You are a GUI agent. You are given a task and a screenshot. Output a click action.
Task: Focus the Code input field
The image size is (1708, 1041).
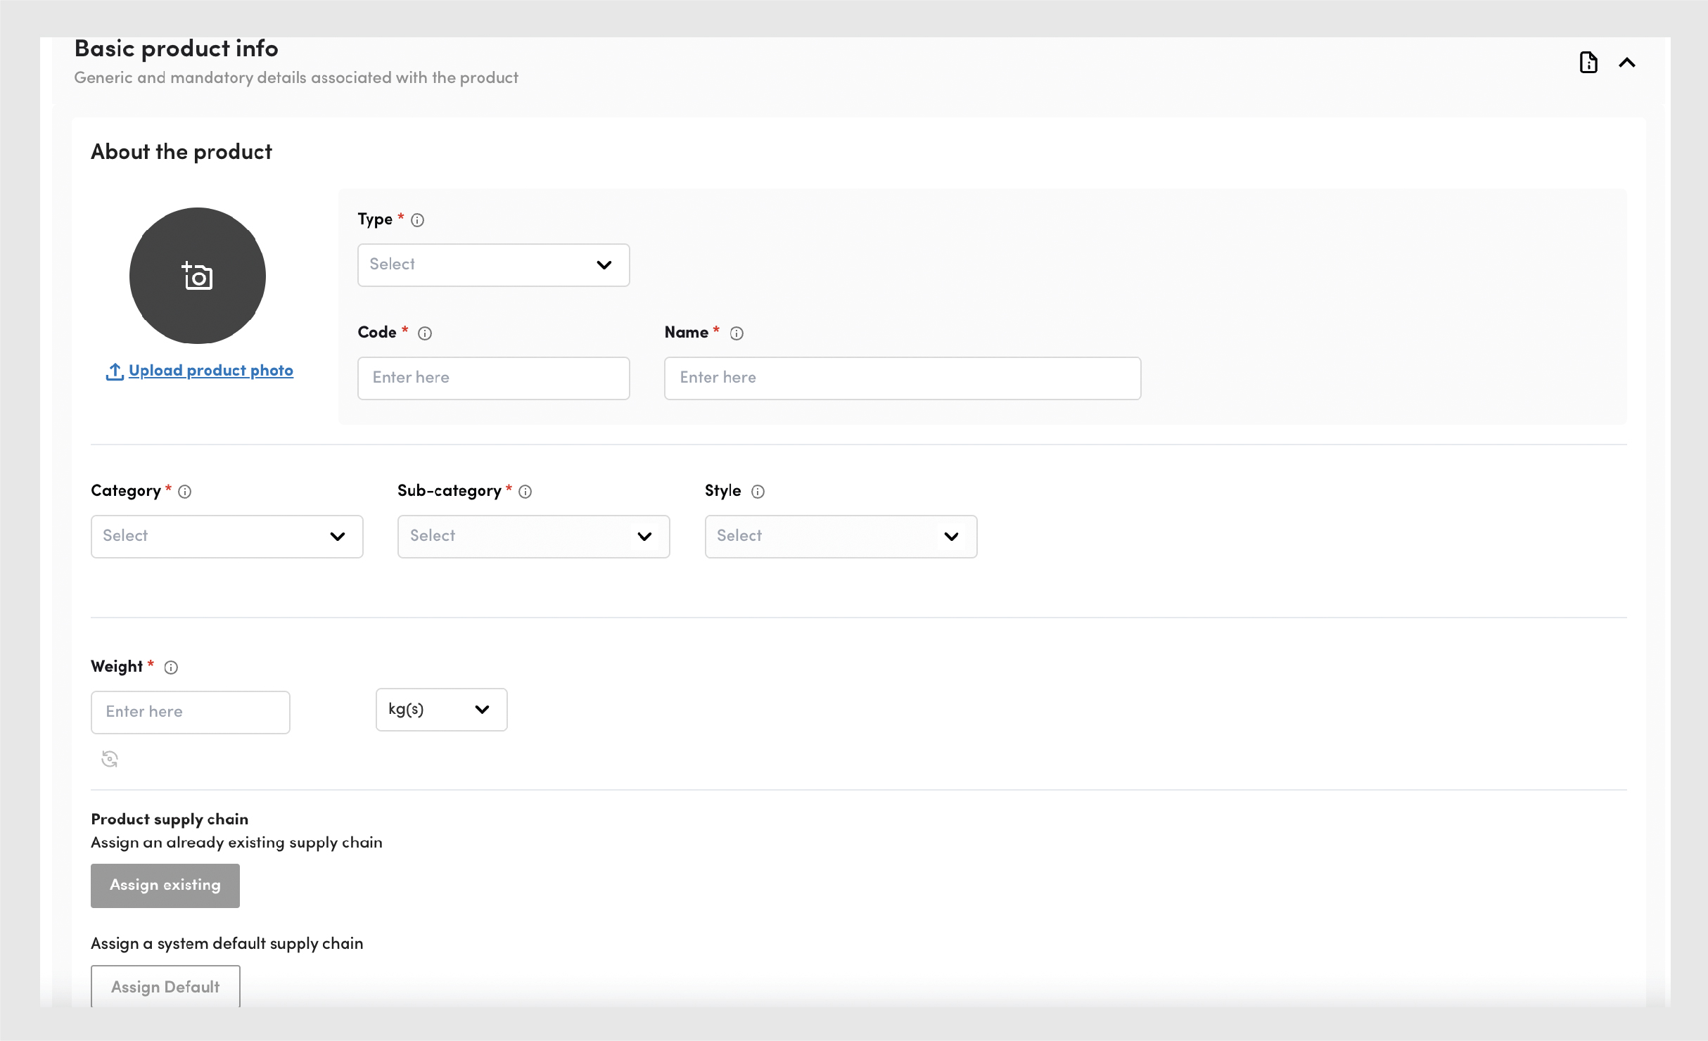tap(493, 378)
